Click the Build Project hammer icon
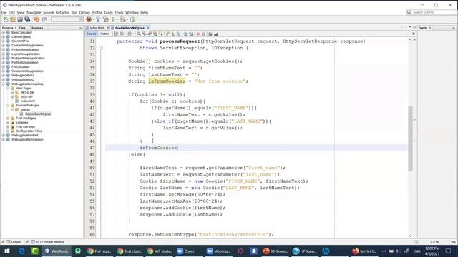The image size is (458, 257). [98, 19]
